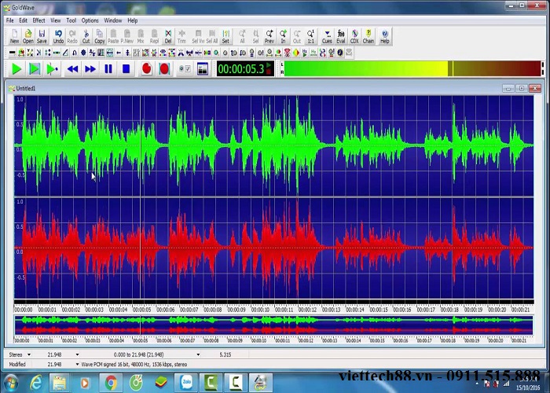Image resolution: width=550 pixels, height=393 pixels.
Task: Click the zoom In icon
Action: 283,36
